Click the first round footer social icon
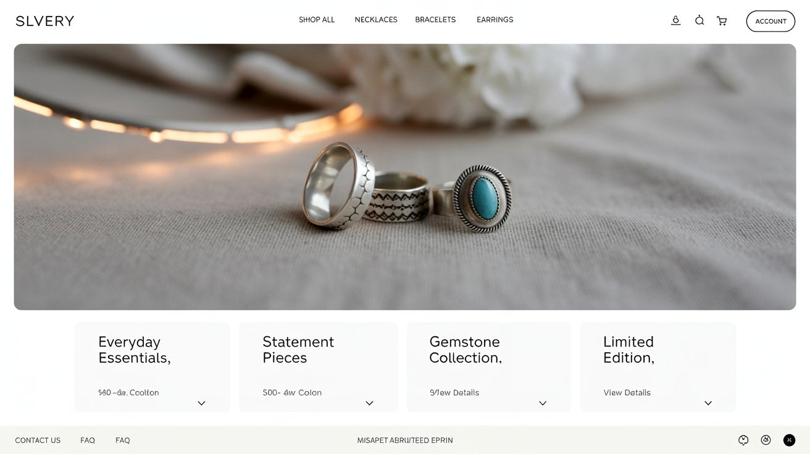 743,440
